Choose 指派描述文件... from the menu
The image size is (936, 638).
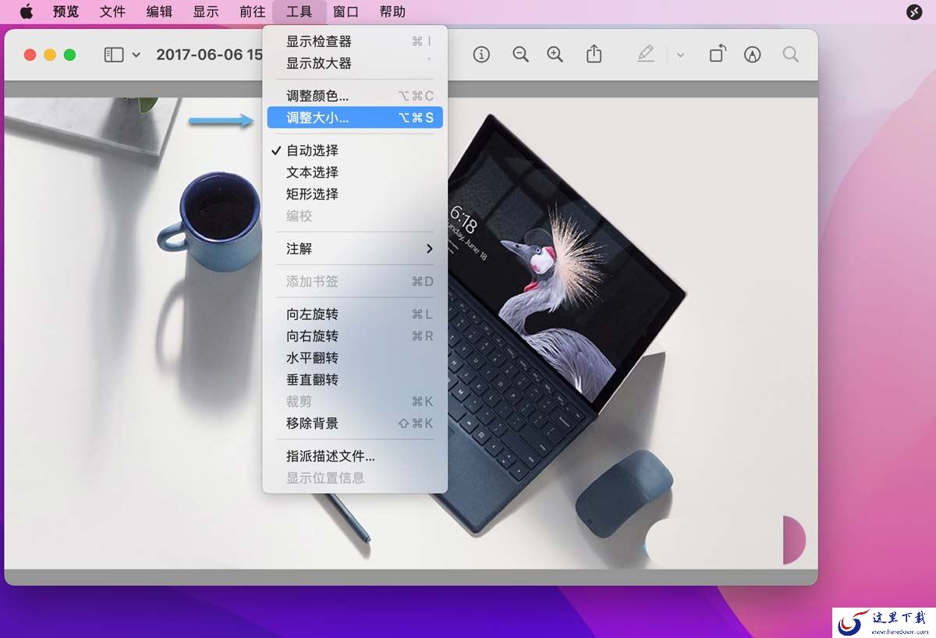[355, 456]
